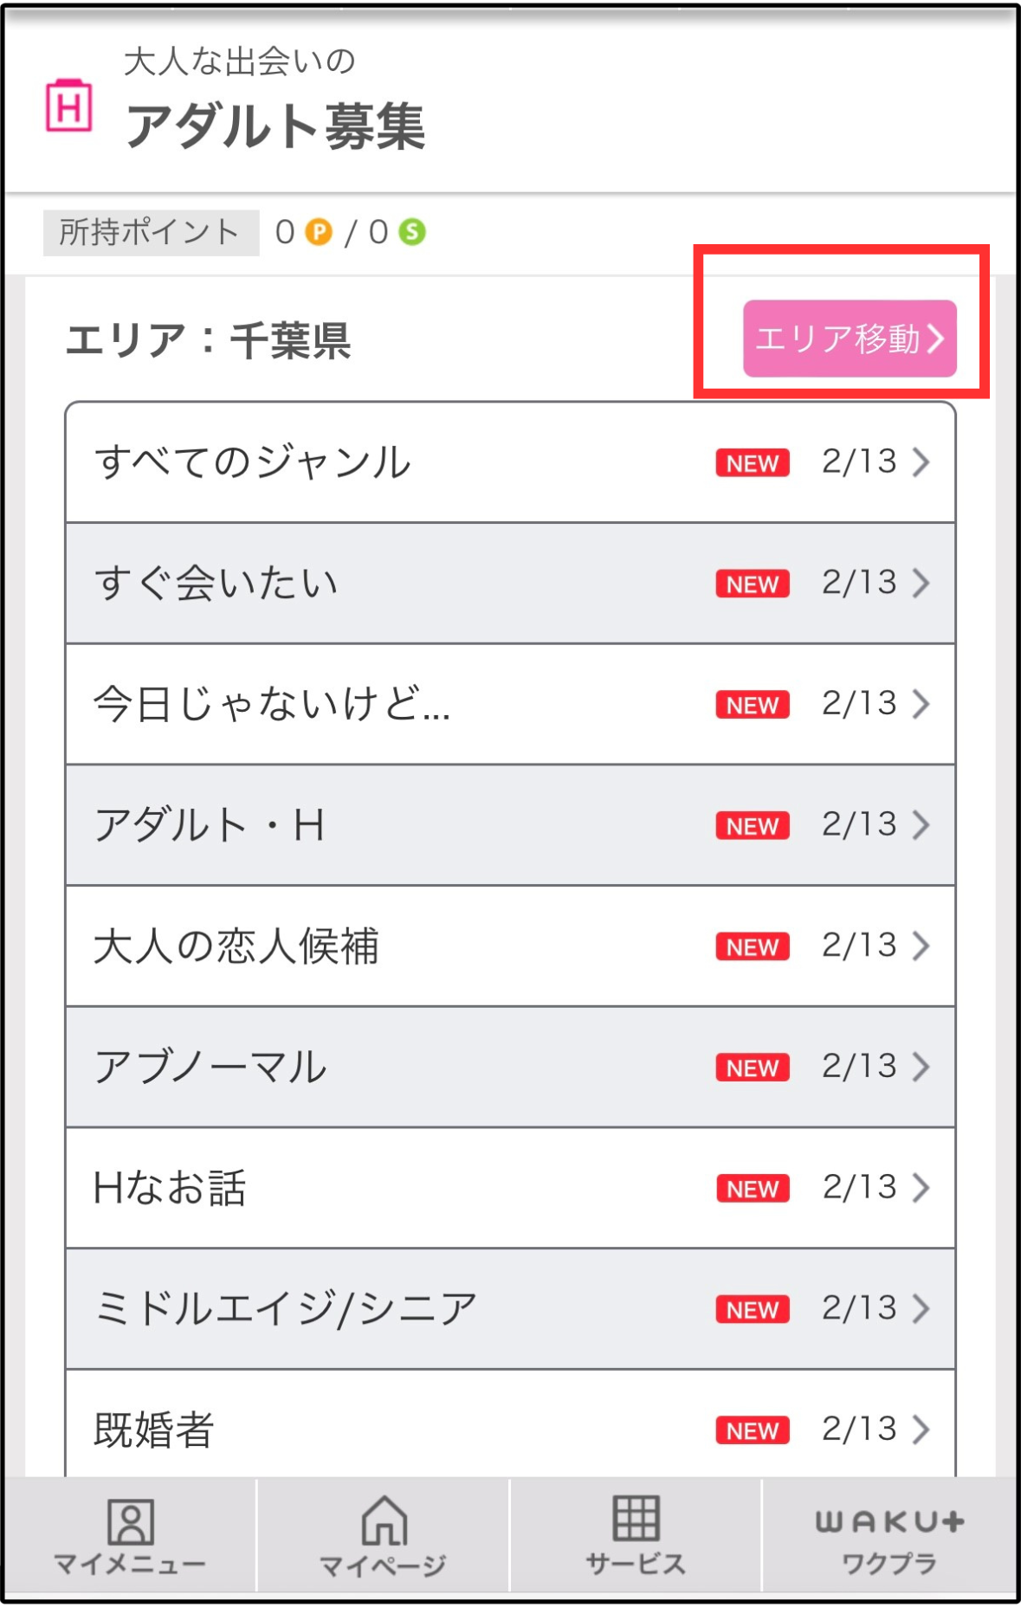Open ミドルエイジ/シニア category
1021x1607 pixels.
click(286, 1308)
